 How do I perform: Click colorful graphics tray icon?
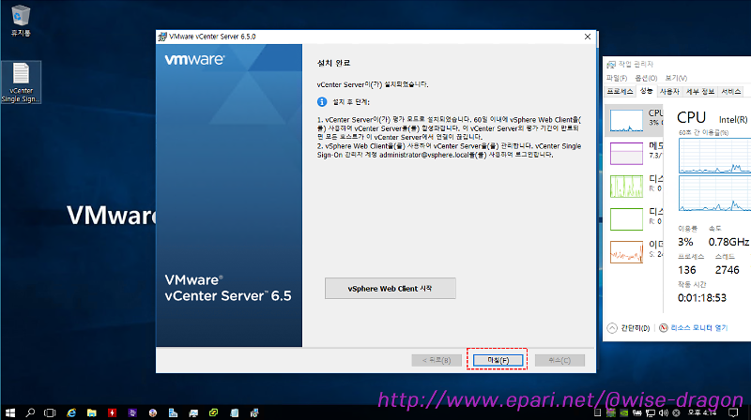pos(611,412)
